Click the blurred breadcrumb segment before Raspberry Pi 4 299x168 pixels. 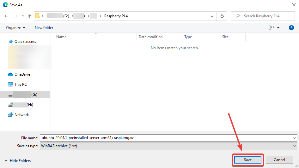pyautogui.click(x=94, y=16)
